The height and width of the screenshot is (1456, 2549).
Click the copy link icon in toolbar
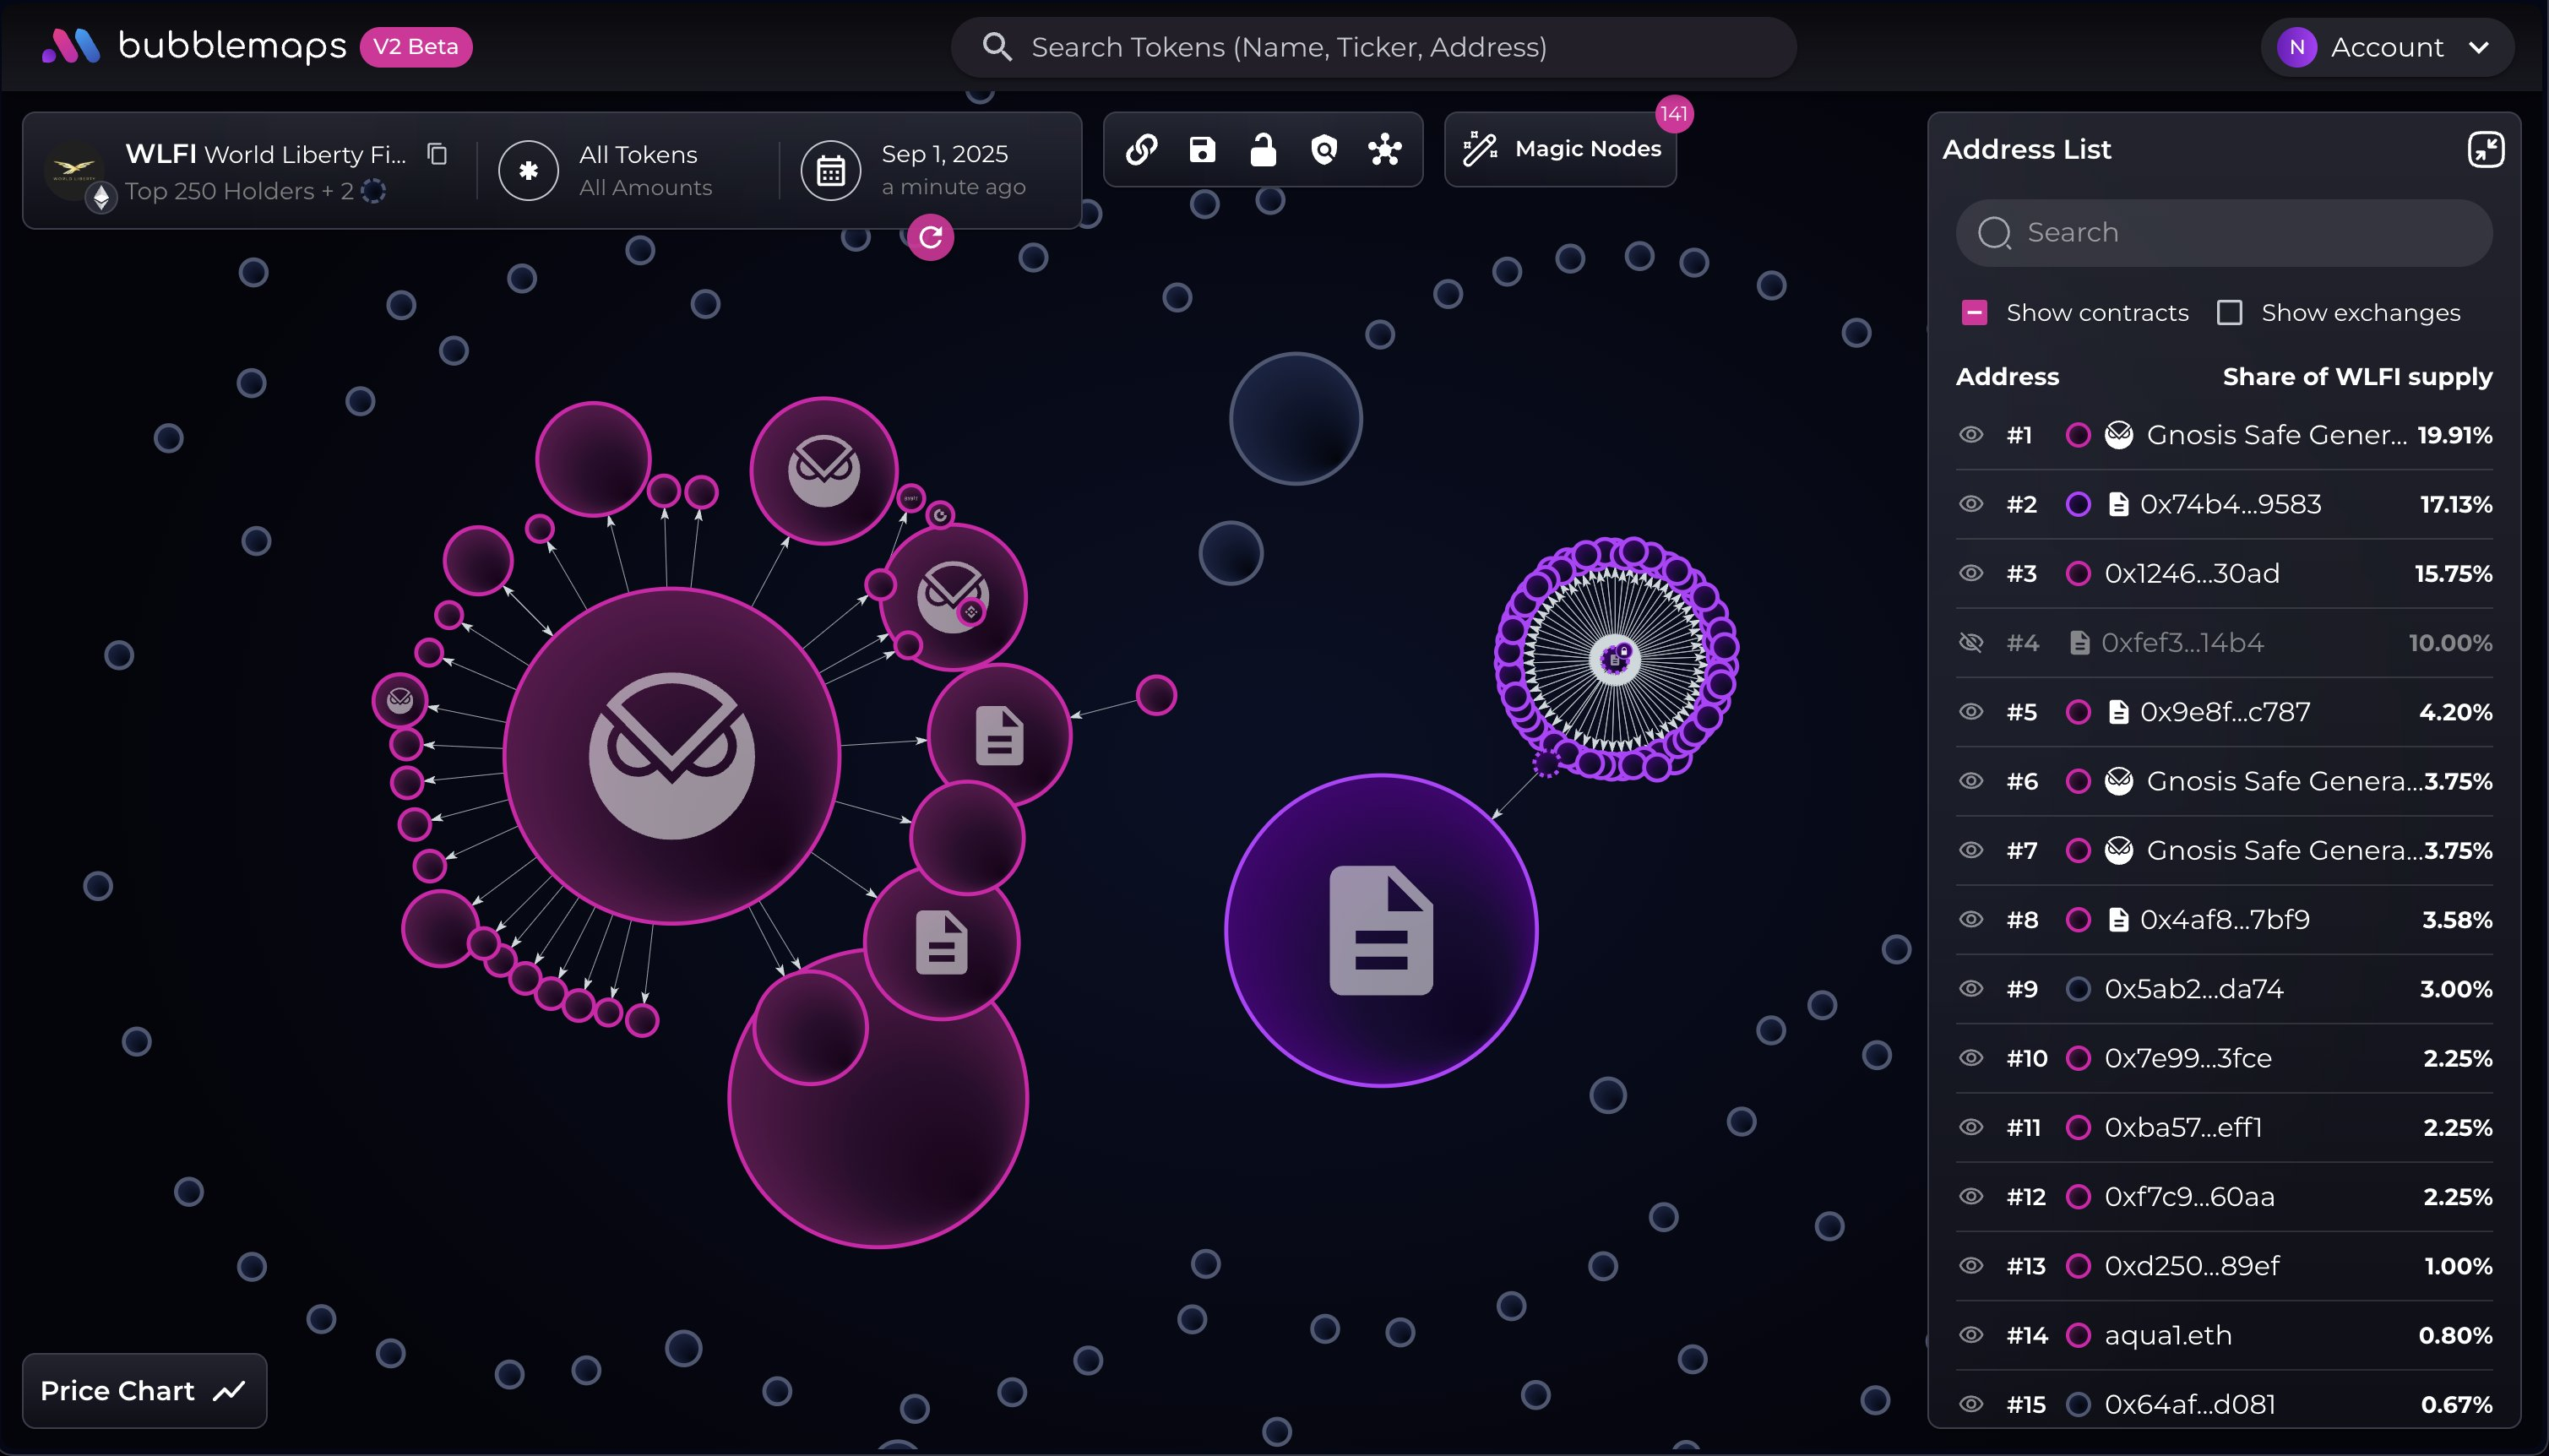pyautogui.click(x=1142, y=150)
